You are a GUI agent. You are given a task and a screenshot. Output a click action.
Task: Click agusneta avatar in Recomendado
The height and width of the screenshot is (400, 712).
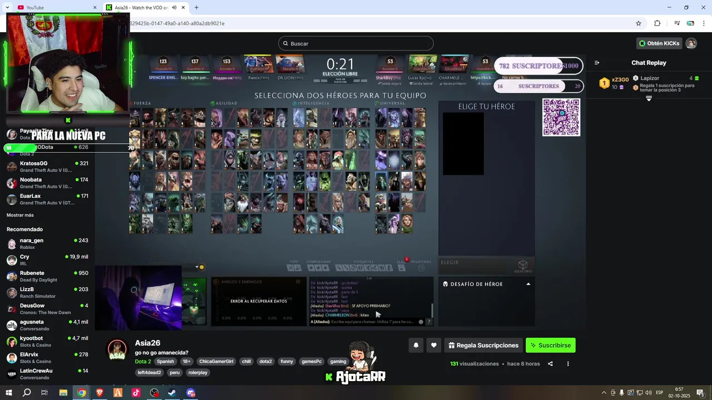click(11, 325)
